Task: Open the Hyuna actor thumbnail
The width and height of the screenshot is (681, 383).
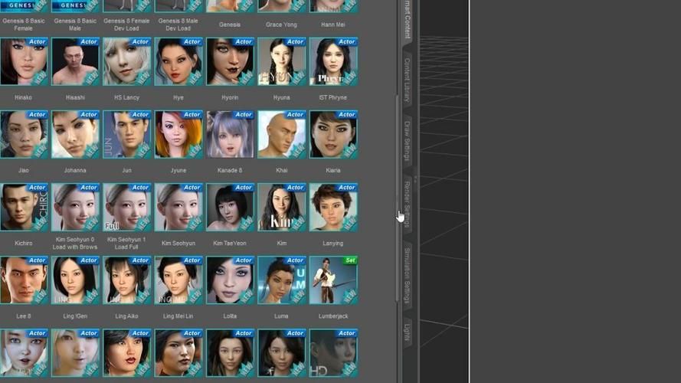Action: (x=282, y=61)
